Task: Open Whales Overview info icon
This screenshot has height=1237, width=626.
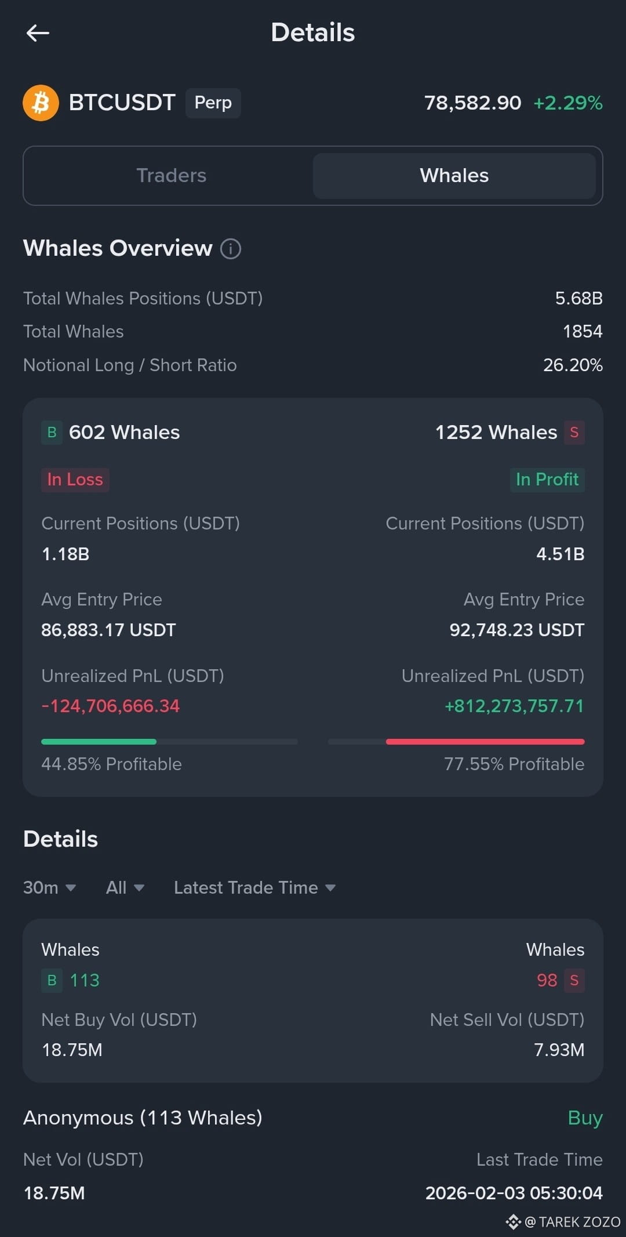Action: pos(231,249)
